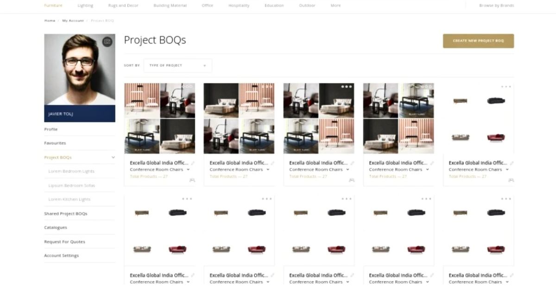Open Lorem Kitchen Lights sub-item
This screenshot has height=291, width=556.
[x=69, y=199]
